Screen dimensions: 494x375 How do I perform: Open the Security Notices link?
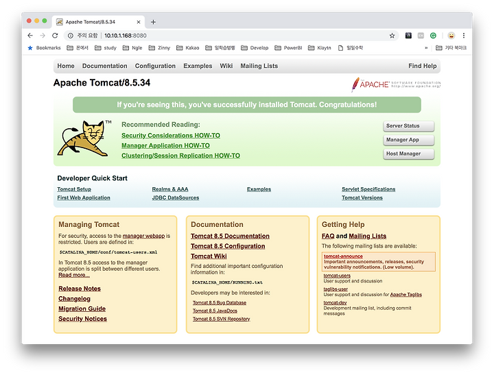[x=82, y=319]
